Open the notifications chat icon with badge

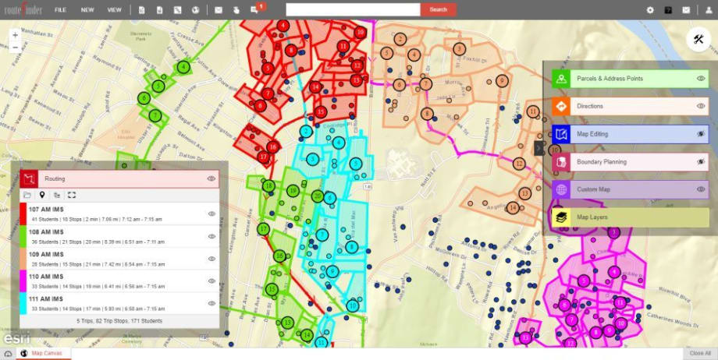255,10
